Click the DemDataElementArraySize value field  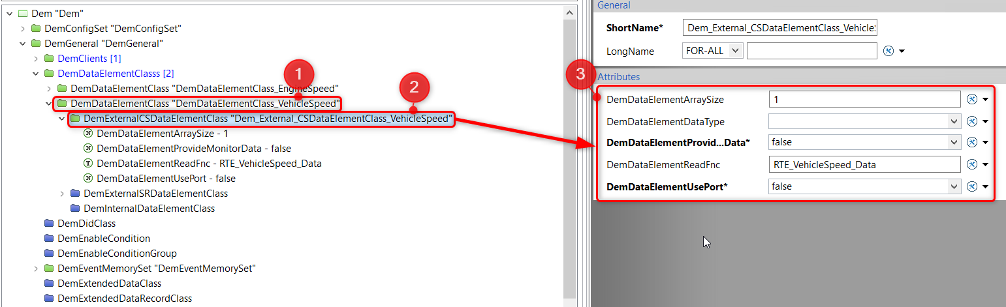864,99
